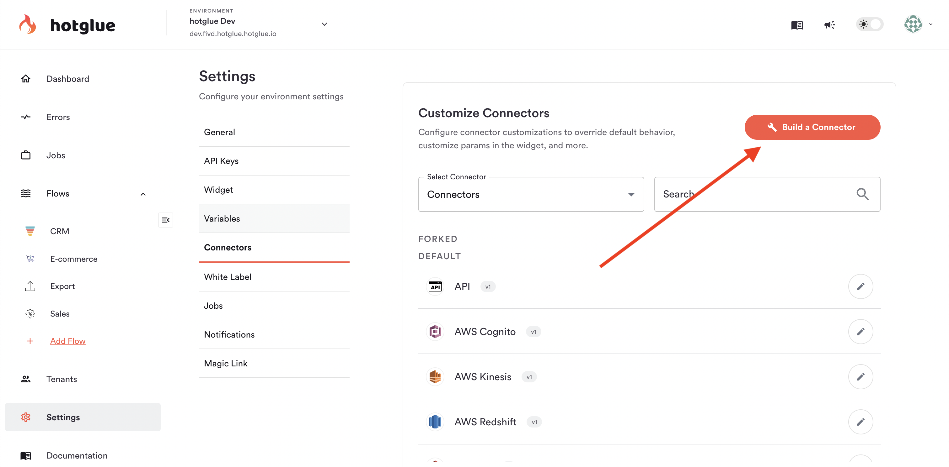Toggle the light/dark theme switch
Screen dimensions: 949x467
pyautogui.click(x=869, y=24)
